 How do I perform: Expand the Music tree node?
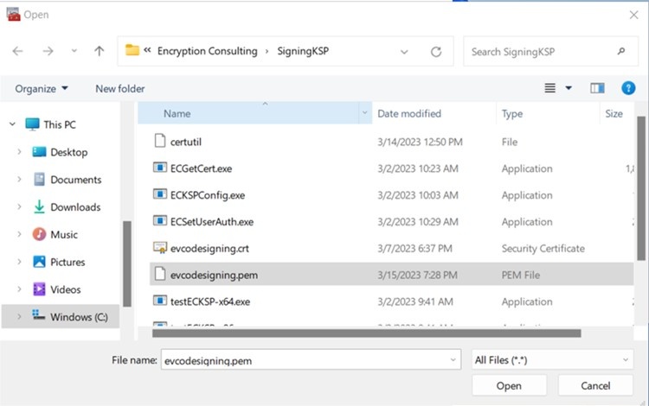click(x=19, y=234)
